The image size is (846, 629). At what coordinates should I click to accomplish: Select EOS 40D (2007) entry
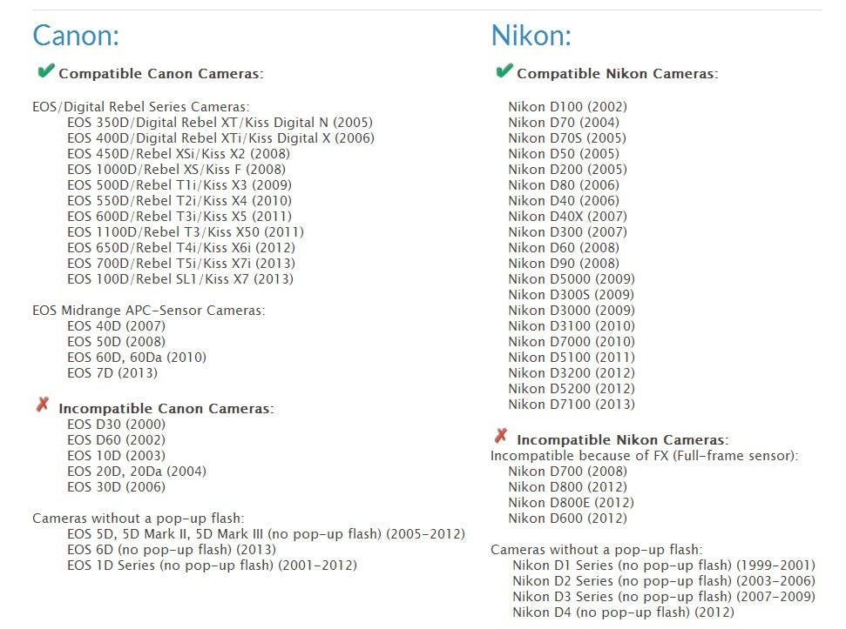click(116, 325)
